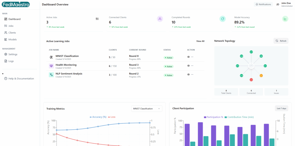Click the 6 / 150 clients value
295x146 pixels.
(113, 66)
